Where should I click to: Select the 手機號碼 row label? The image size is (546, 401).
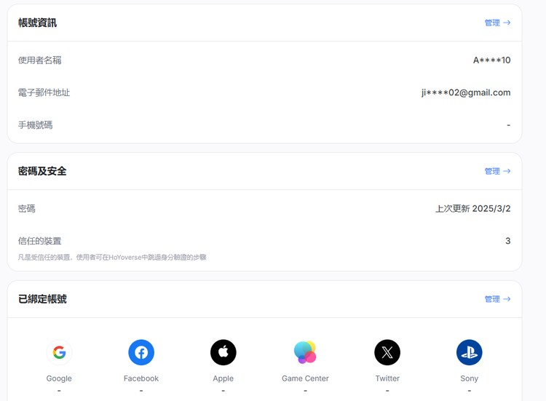[36, 125]
